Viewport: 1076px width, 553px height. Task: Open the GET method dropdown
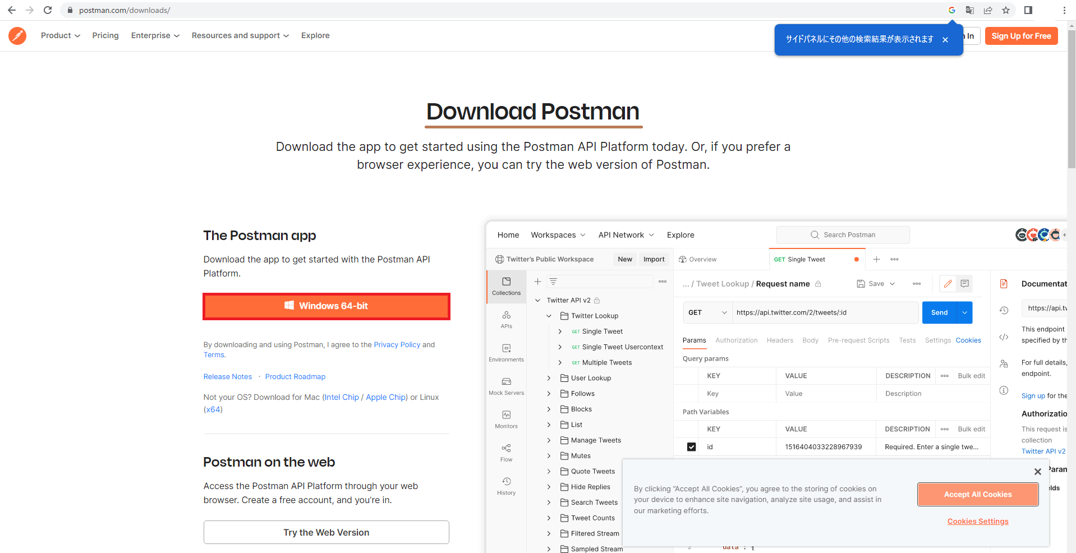(x=708, y=312)
